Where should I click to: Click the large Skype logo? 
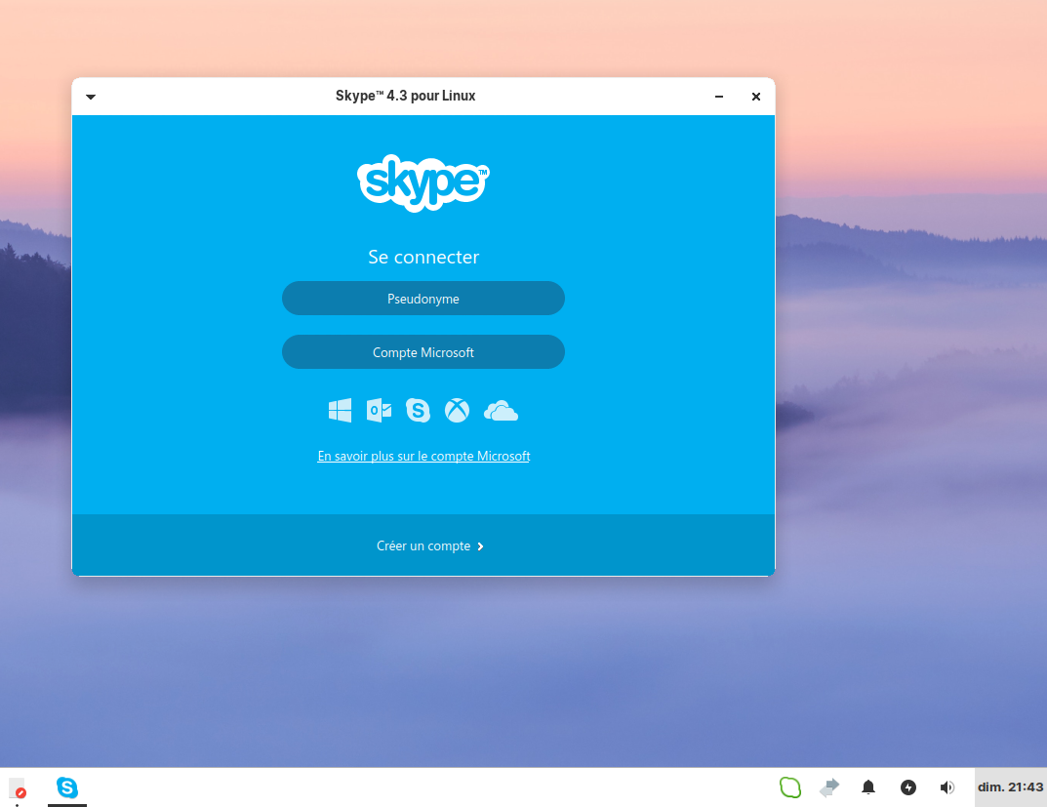coord(423,182)
